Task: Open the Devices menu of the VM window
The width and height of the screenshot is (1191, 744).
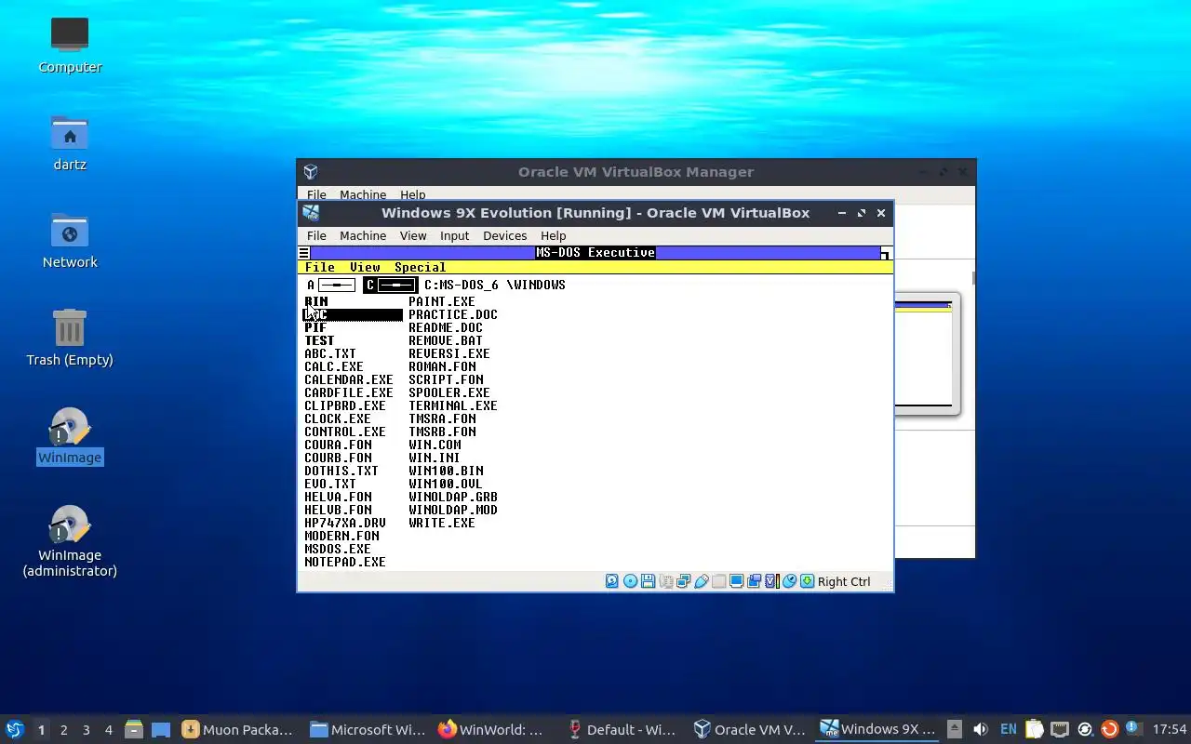Action: pyautogui.click(x=504, y=235)
